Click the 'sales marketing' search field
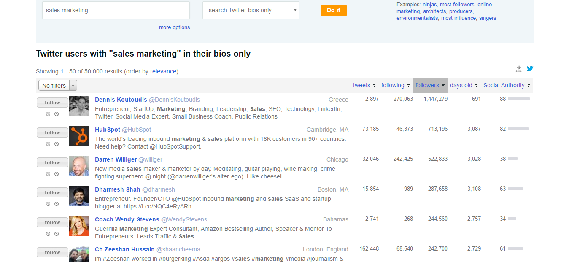Screen dimensions: 569x262 pyautogui.click(x=116, y=10)
